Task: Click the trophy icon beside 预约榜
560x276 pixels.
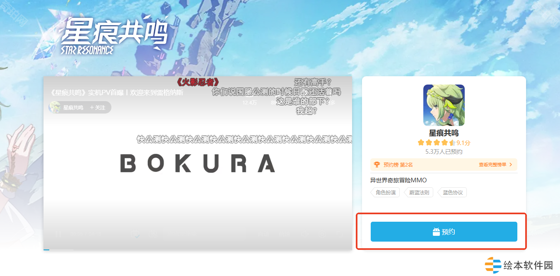Action: [377, 165]
